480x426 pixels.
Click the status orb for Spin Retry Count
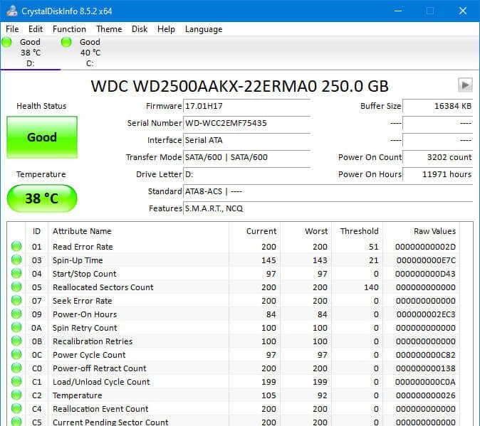click(16, 327)
